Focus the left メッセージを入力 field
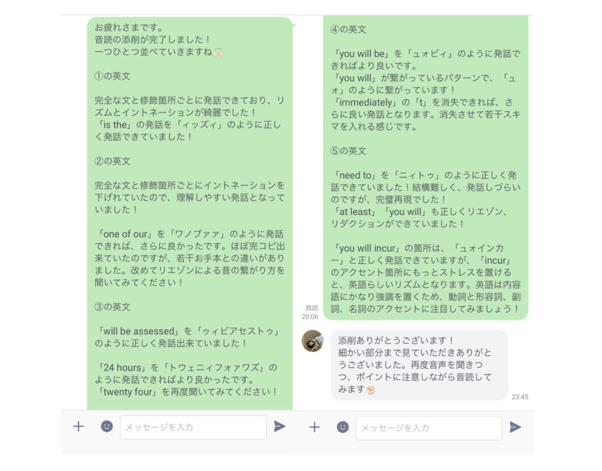The height and width of the screenshot is (471, 602). [x=193, y=427]
